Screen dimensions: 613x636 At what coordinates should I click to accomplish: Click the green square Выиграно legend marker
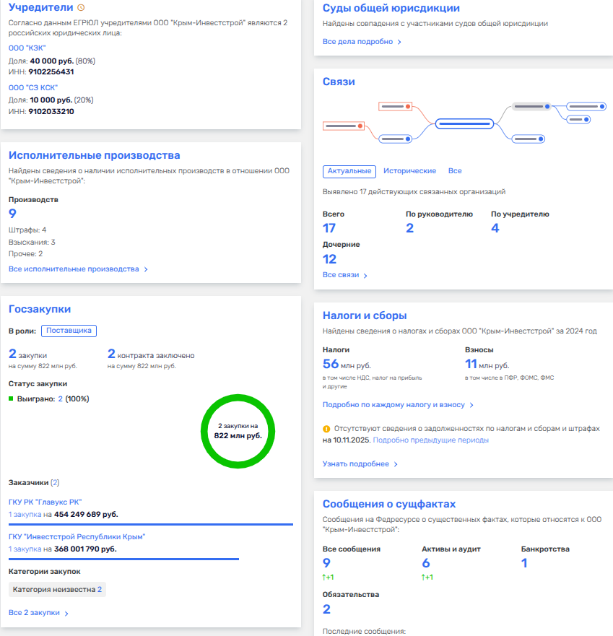12,398
